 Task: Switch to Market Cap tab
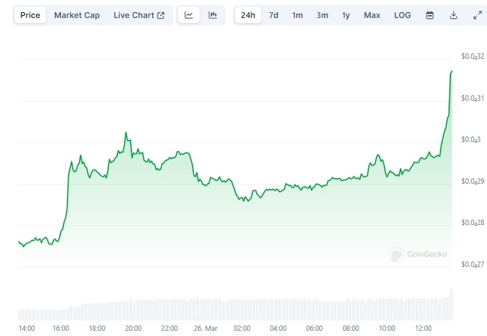click(77, 15)
